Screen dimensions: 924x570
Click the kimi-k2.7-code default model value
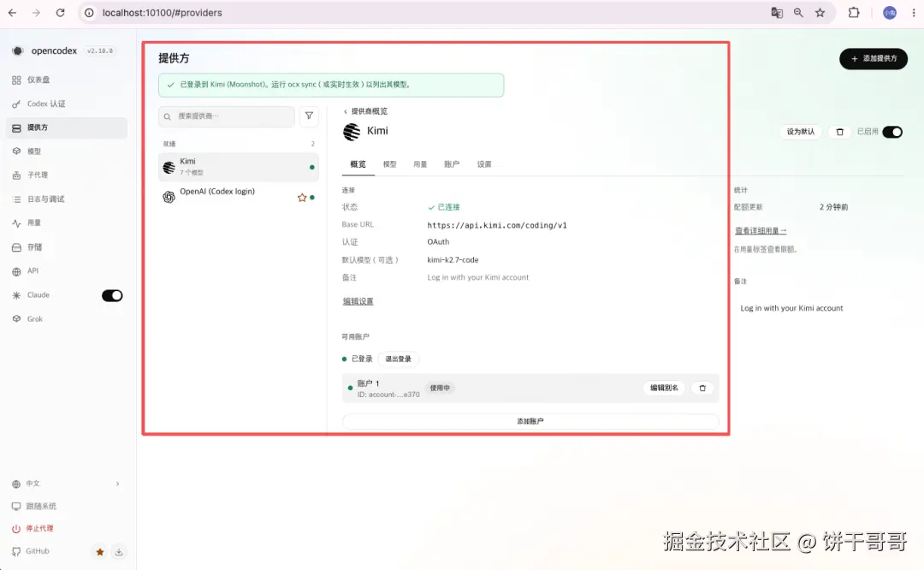[453, 260]
